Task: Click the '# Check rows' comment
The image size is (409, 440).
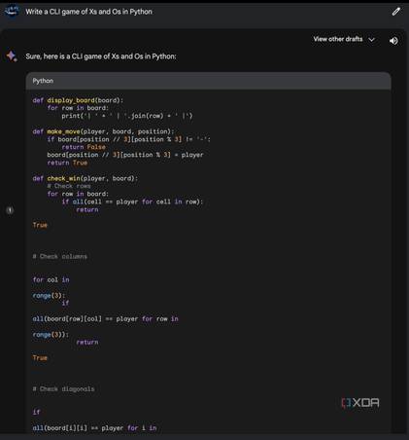Action: point(69,186)
